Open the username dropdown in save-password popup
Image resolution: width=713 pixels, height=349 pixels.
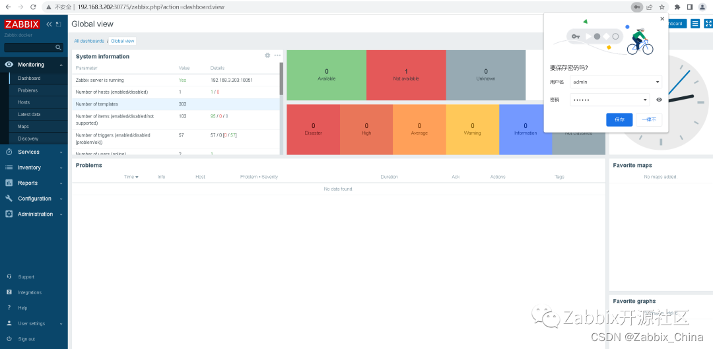pyautogui.click(x=658, y=82)
